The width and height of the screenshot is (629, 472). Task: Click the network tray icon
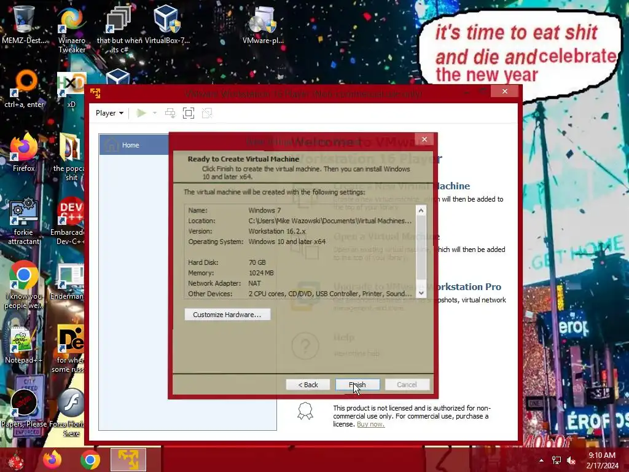click(557, 460)
